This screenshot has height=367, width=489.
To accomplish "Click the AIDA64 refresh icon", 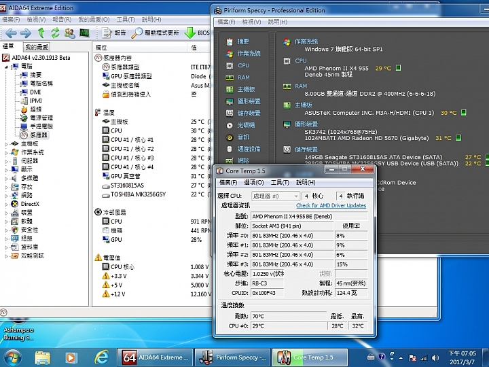I will click(56, 33).
